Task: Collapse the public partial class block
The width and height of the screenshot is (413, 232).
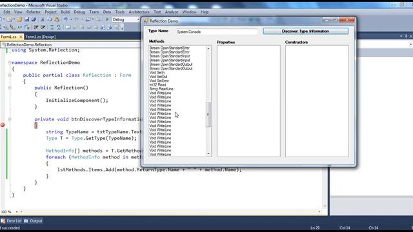Action: click(10, 75)
